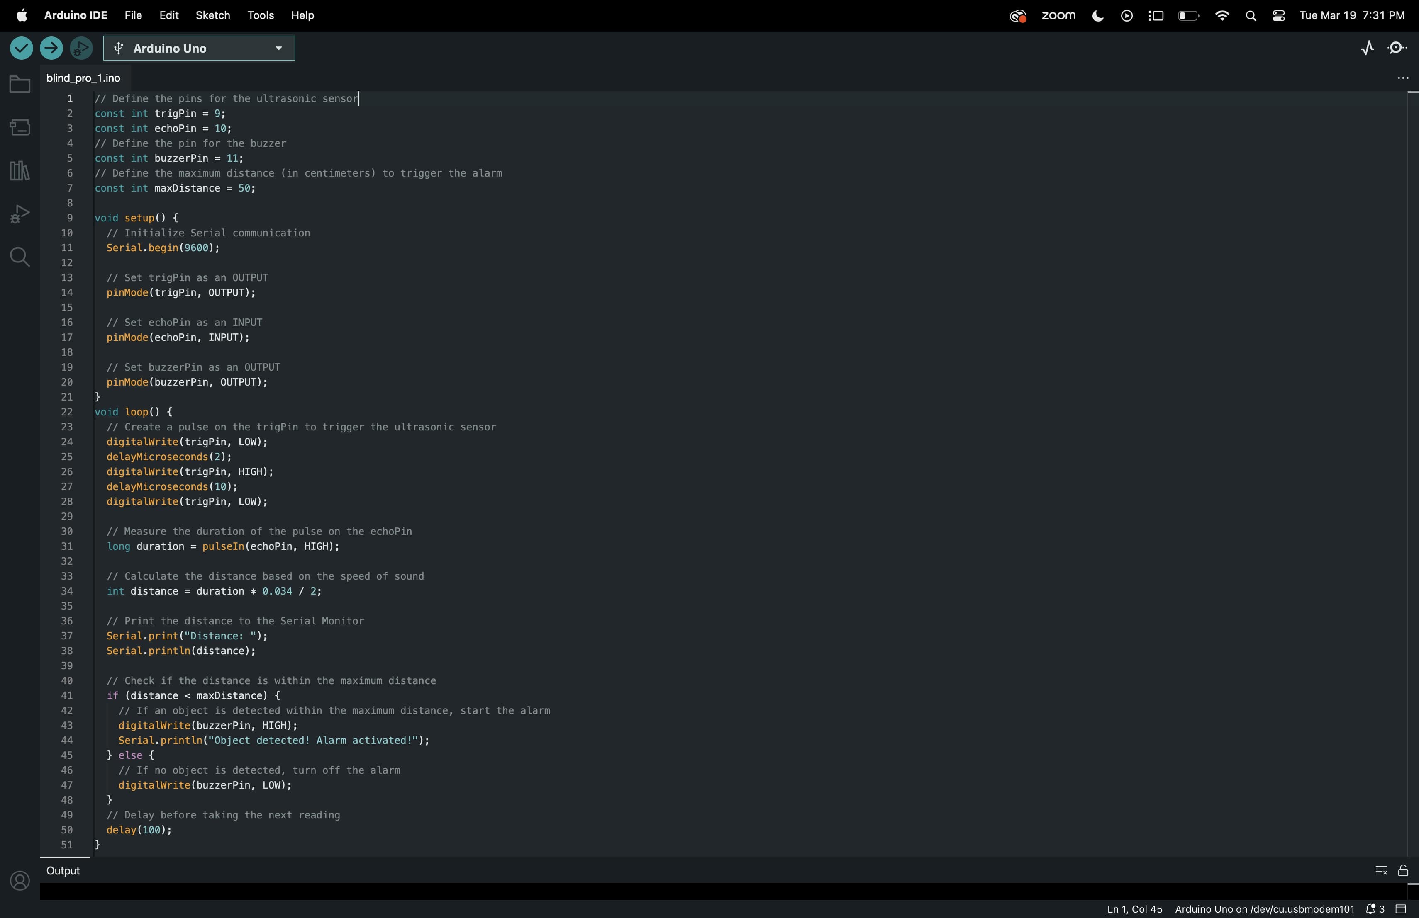Open the account profile menu at the bottom of the sidebar

(x=20, y=881)
